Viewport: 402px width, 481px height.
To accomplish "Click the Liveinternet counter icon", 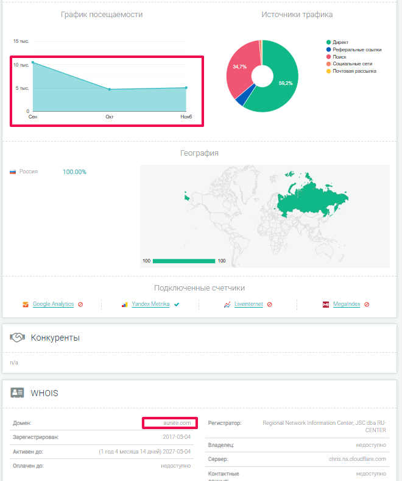I will click(227, 304).
